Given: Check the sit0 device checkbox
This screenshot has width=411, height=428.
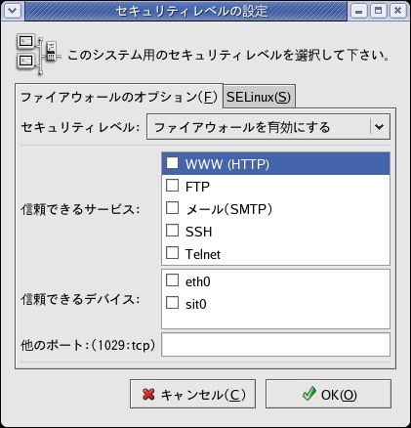Looking at the screenshot, I should coord(172,303).
